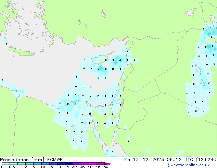Click the 20–25 mm dark blue swatch
The height and width of the screenshot is (168, 217).
click(61, 164)
